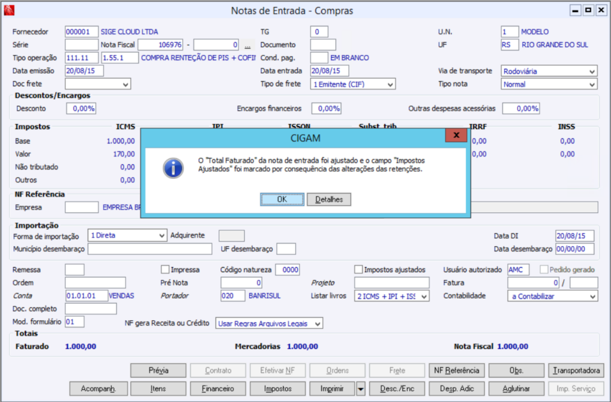Click the TG input field
This screenshot has height=402, width=611.
tap(319, 32)
